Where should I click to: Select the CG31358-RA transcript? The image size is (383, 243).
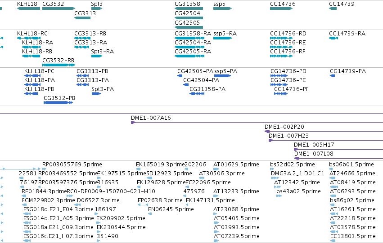189,38
